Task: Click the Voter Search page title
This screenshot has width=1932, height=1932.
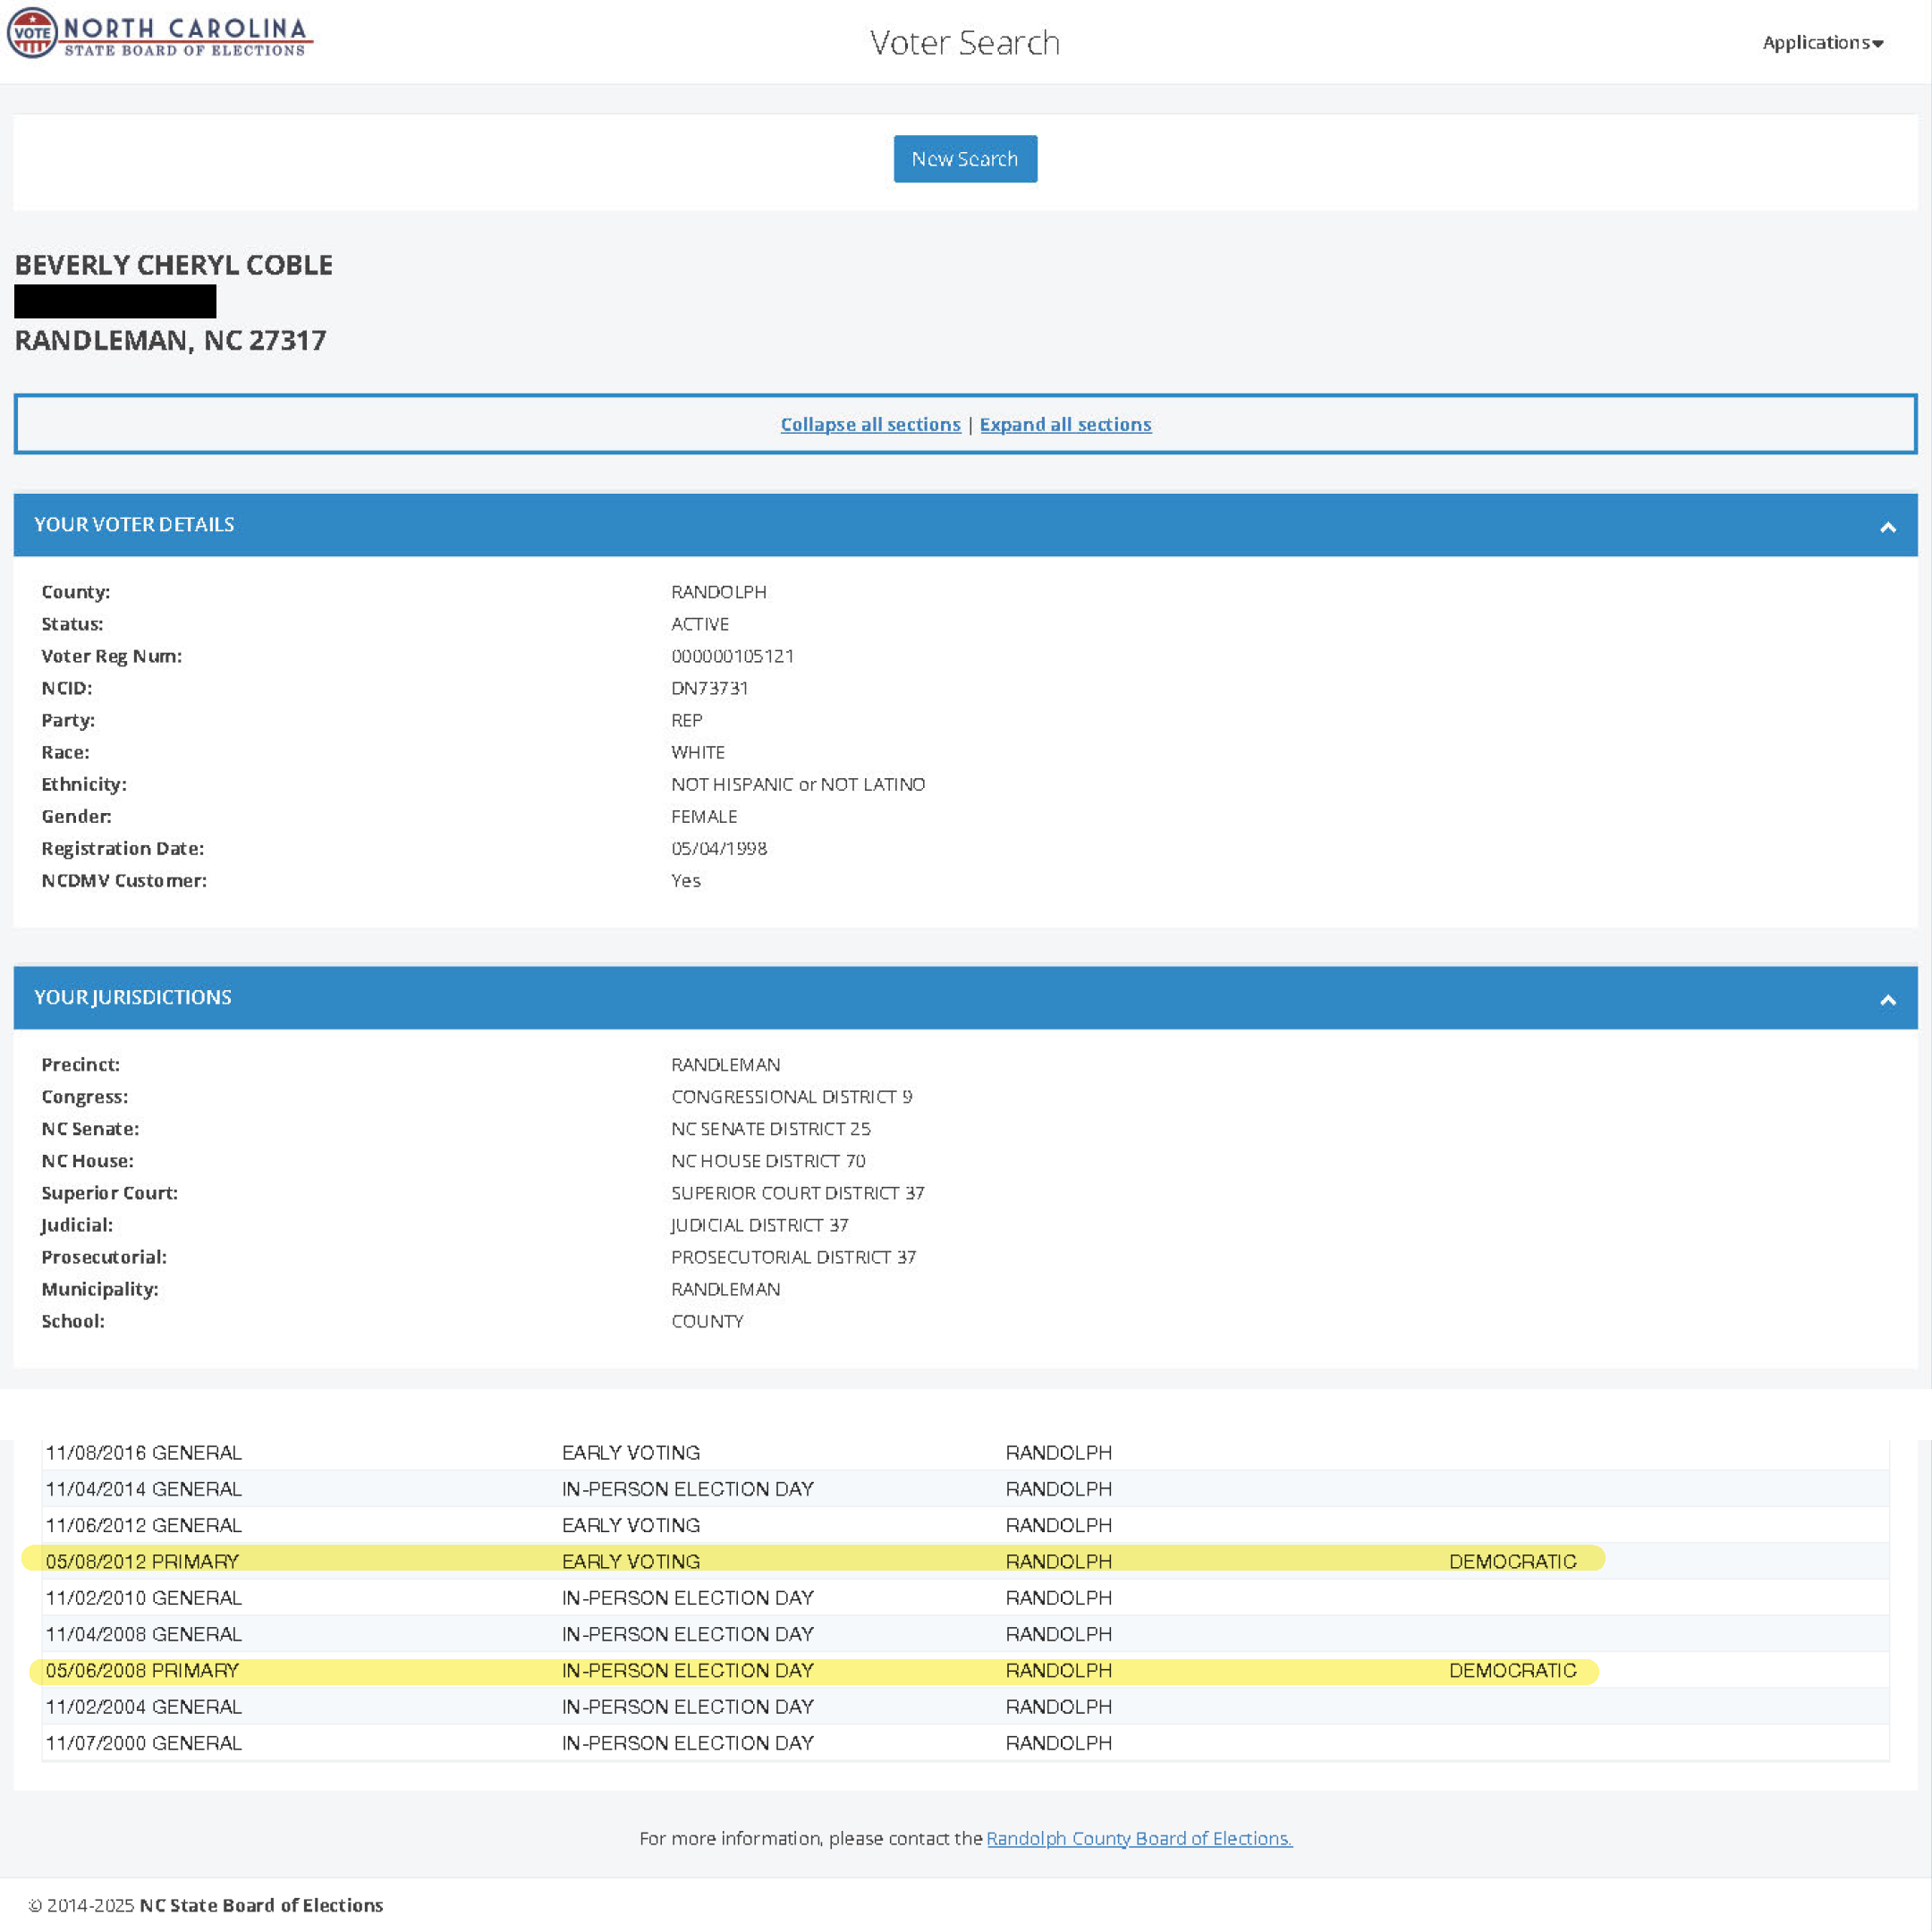Action: (x=964, y=43)
